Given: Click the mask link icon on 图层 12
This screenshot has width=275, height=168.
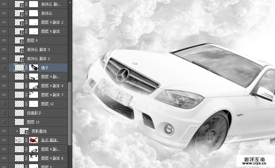Looking at the screenshot, I should (x=26, y=104).
